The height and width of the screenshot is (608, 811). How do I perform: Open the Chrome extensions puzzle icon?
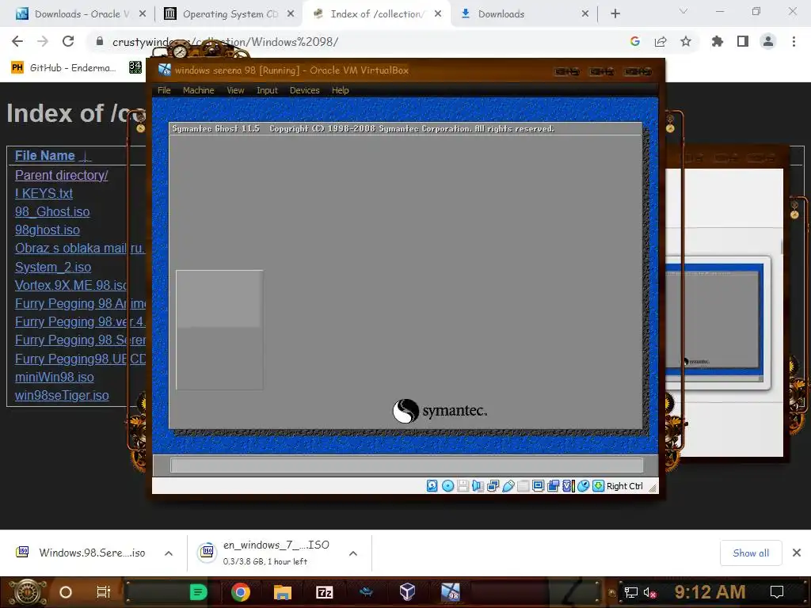click(718, 41)
